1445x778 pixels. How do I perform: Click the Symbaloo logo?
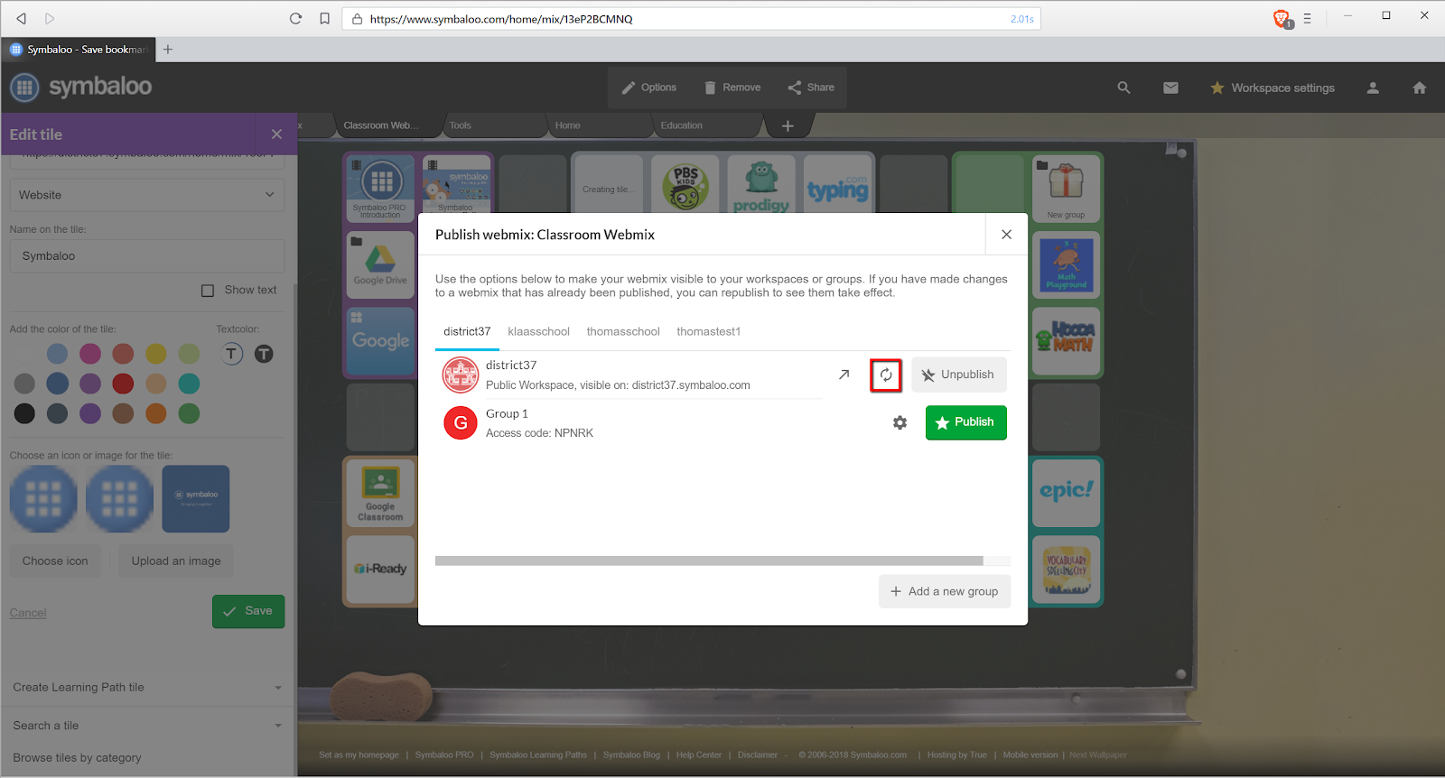tap(81, 87)
